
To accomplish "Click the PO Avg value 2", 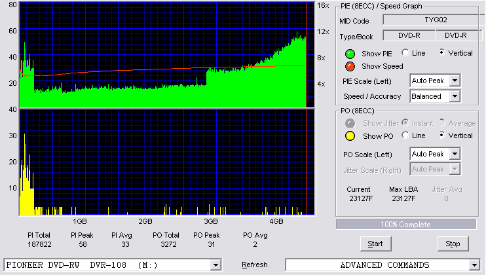I will 255,245.
